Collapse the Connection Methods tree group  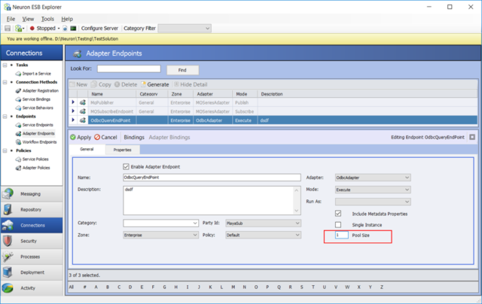point(5,82)
